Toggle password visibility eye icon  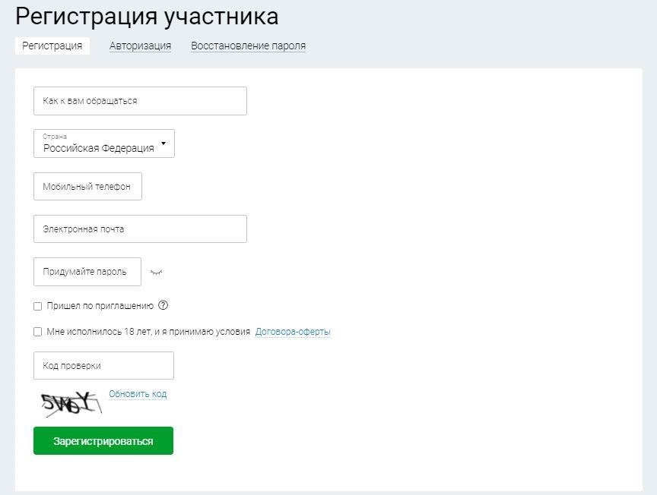coord(157,273)
